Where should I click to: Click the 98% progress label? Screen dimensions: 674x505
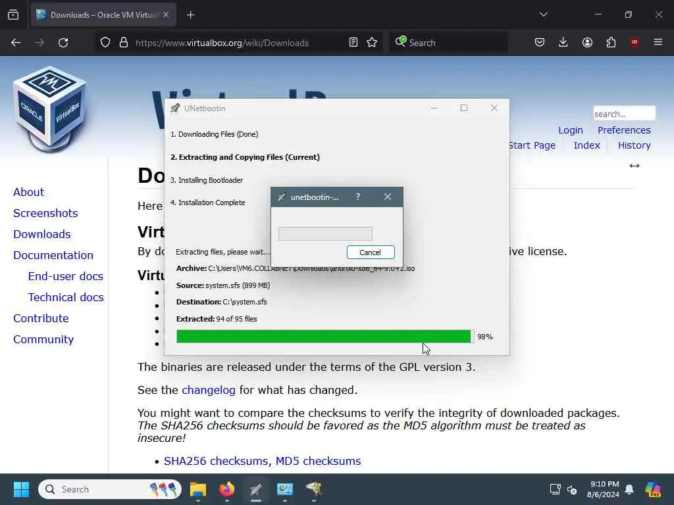pyautogui.click(x=485, y=337)
